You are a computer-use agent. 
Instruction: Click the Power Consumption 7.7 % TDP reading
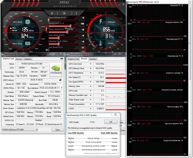pos(99,104)
